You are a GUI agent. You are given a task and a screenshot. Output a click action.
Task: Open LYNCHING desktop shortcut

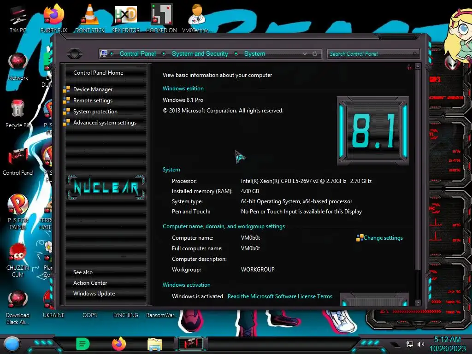126,315
